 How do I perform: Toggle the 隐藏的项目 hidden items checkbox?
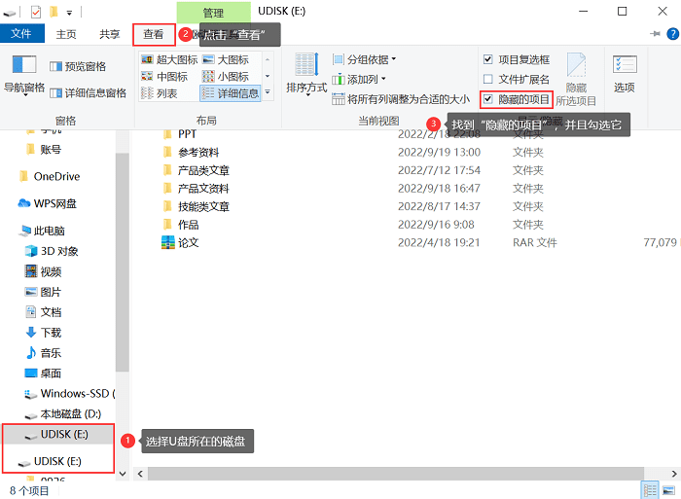pyautogui.click(x=487, y=99)
